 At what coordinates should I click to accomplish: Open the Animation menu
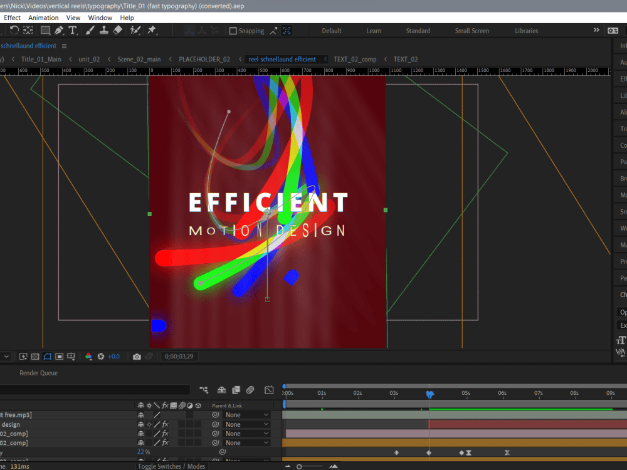coord(43,18)
